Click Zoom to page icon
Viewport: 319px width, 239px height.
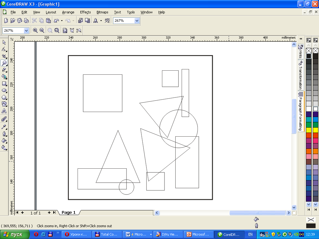pos(65,30)
